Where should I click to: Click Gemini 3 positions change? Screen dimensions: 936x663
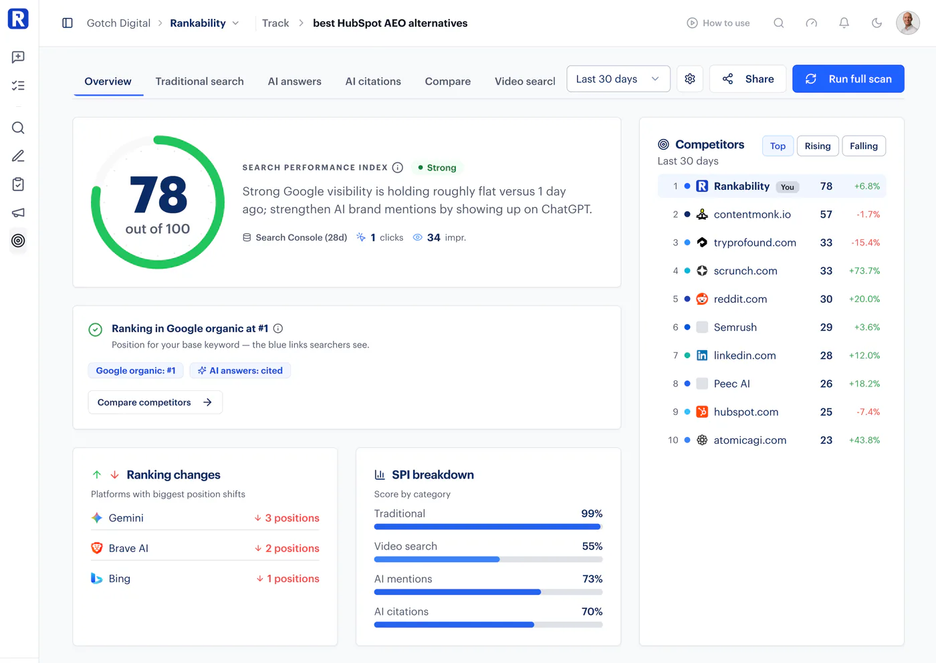pyautogui.click(x=287, y=518)
